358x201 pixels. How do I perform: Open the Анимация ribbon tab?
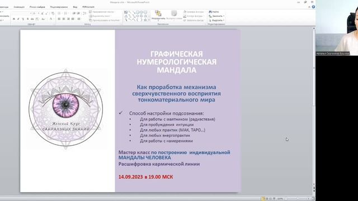19,7
